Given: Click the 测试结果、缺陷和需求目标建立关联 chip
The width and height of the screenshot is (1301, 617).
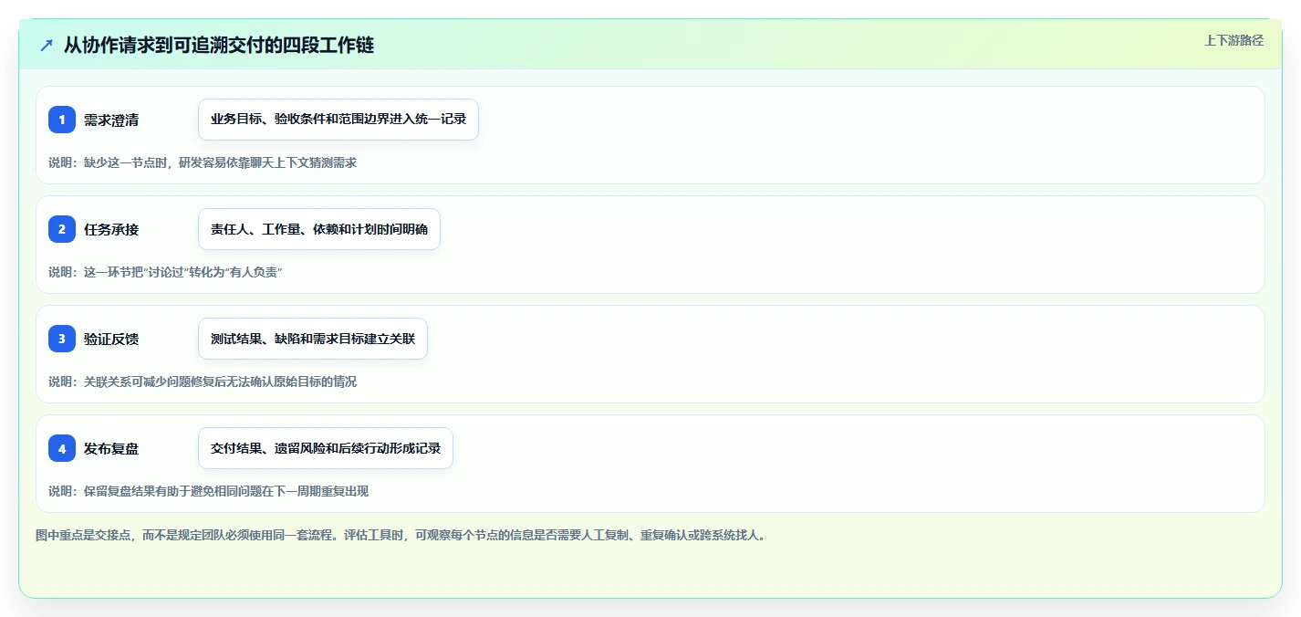Looking at the screenshot, I should click(x=313, y=339).
